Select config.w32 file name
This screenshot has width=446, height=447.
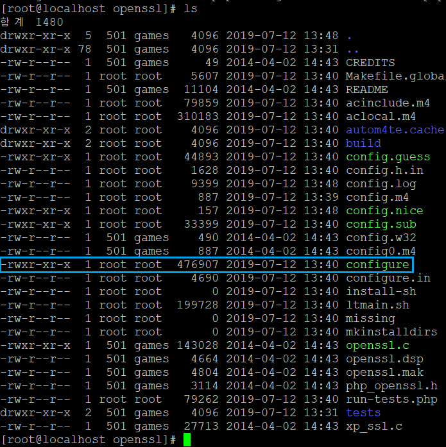tap(381, 238)
